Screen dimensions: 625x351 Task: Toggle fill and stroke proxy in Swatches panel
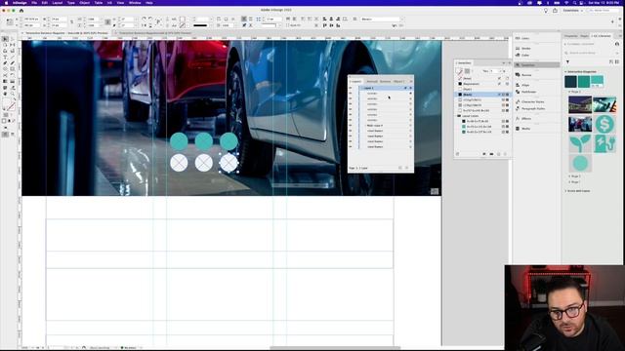(x=460, y=71)
